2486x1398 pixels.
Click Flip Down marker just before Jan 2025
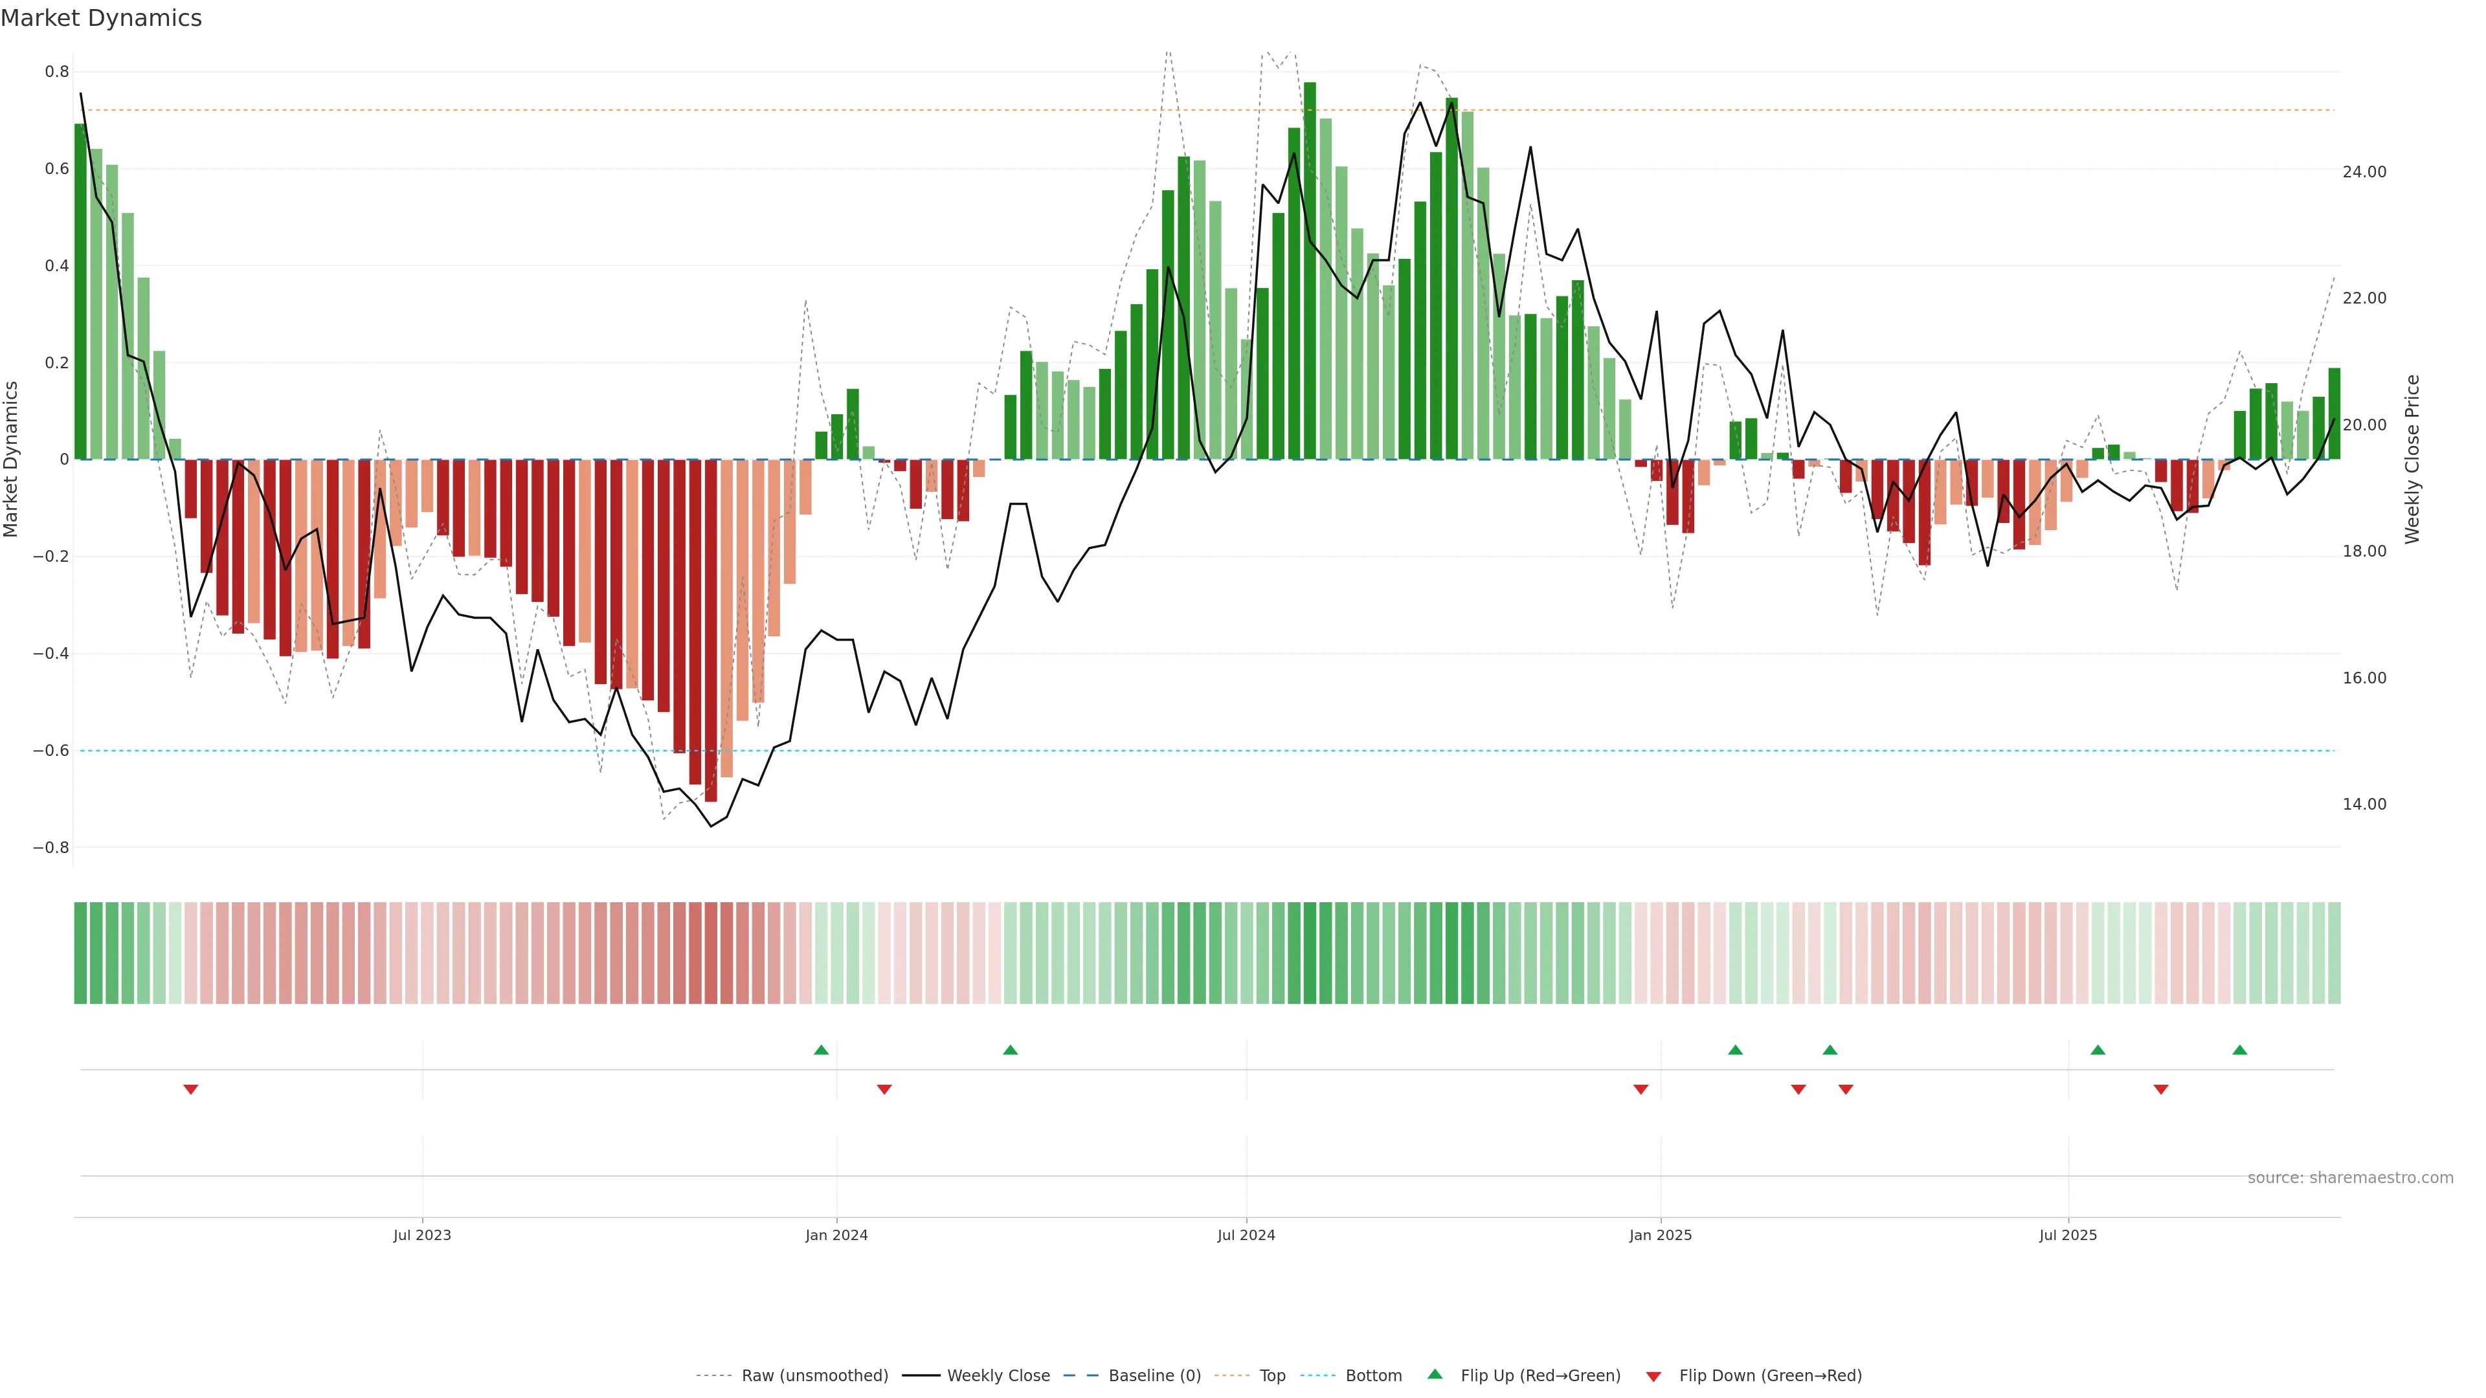(x=1641, y=1089)
